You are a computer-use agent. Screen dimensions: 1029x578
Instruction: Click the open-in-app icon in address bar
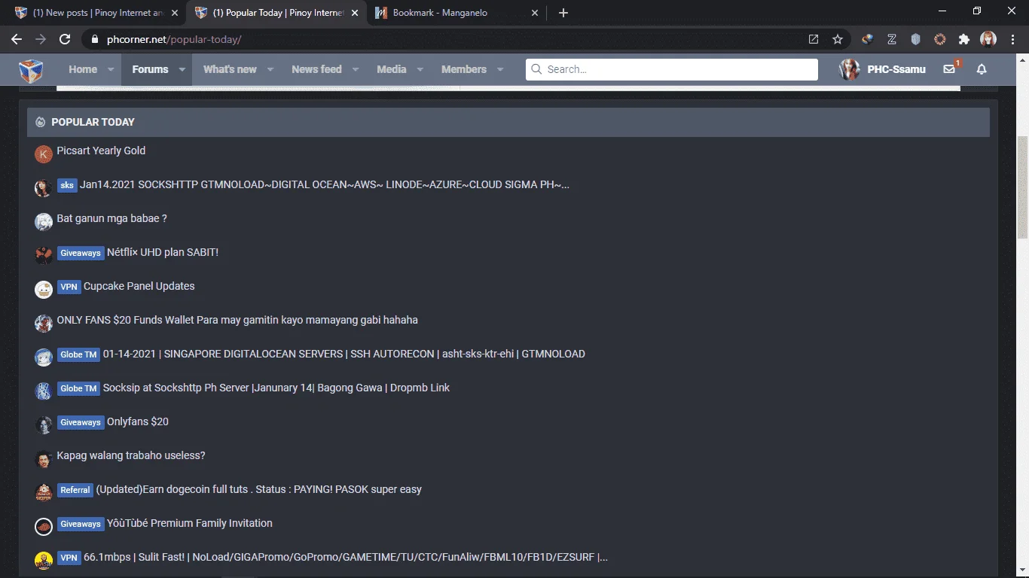(814, 39)
